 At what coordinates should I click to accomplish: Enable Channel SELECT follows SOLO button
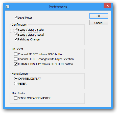pos(16,54)
